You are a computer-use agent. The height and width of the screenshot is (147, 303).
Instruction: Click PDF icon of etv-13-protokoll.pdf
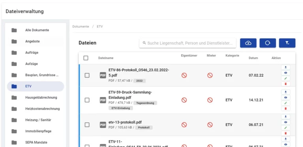point(103,125)
